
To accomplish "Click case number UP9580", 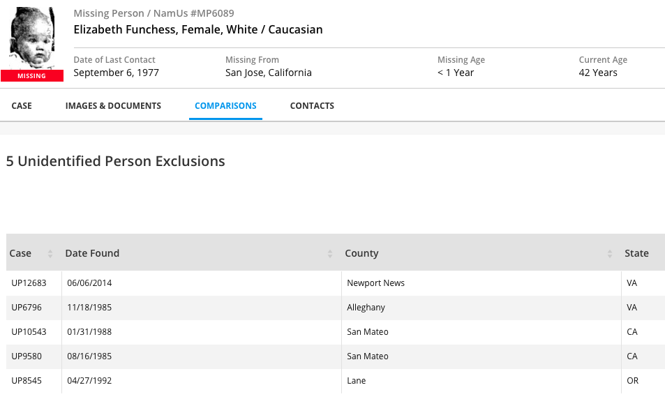I will [x=27, y=356].
